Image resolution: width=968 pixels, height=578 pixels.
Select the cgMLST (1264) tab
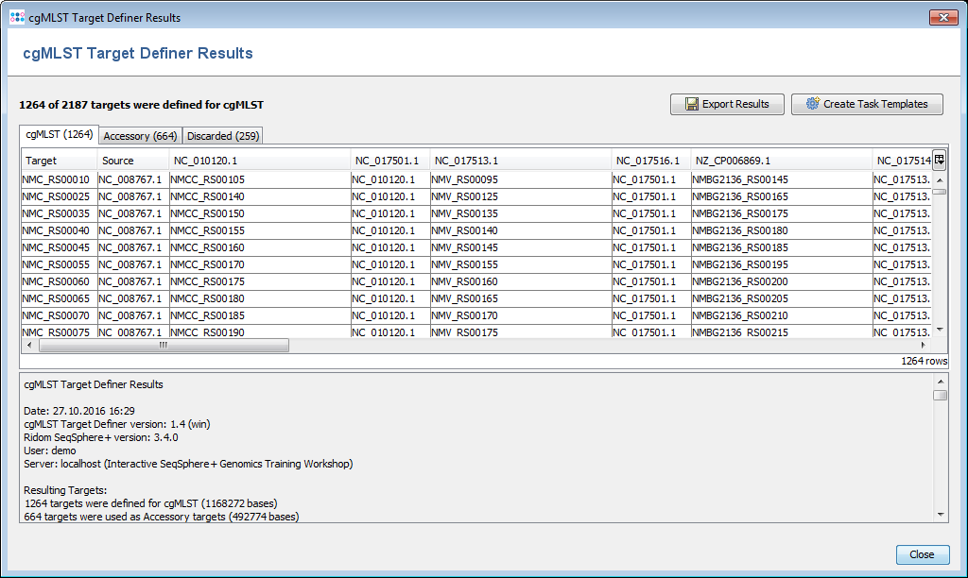coord(59,135)
